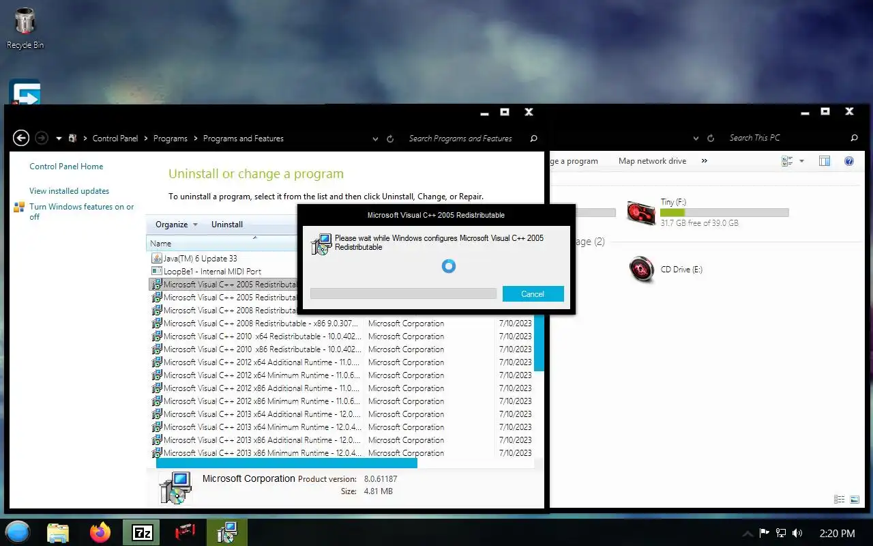Image resolution: width=873 pixels, height=546 pixels.
Task: Expand the chevron after Control Panel breadcrumb
Action: click(146, 139)
